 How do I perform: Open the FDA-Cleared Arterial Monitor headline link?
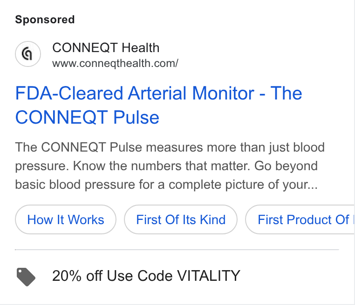coord(158,105)
